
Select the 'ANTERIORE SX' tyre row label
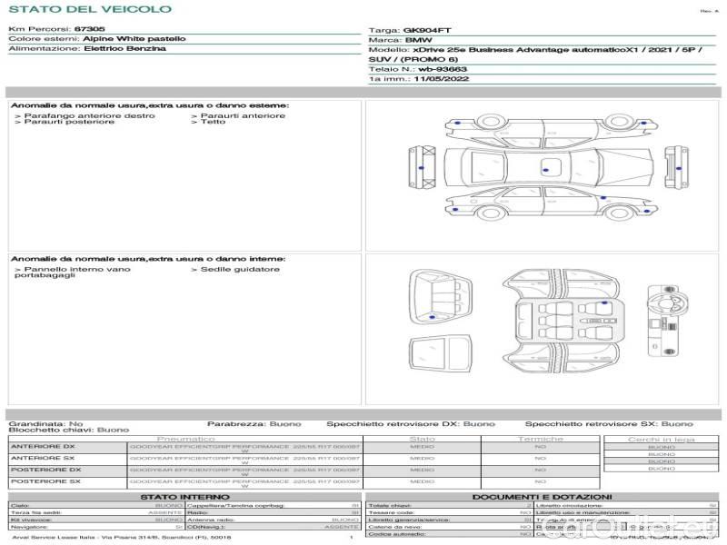pyautogui.click(x=43, y=459)
